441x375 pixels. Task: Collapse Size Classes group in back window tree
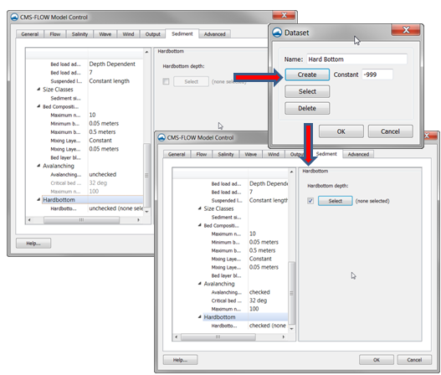click(38, 90)
